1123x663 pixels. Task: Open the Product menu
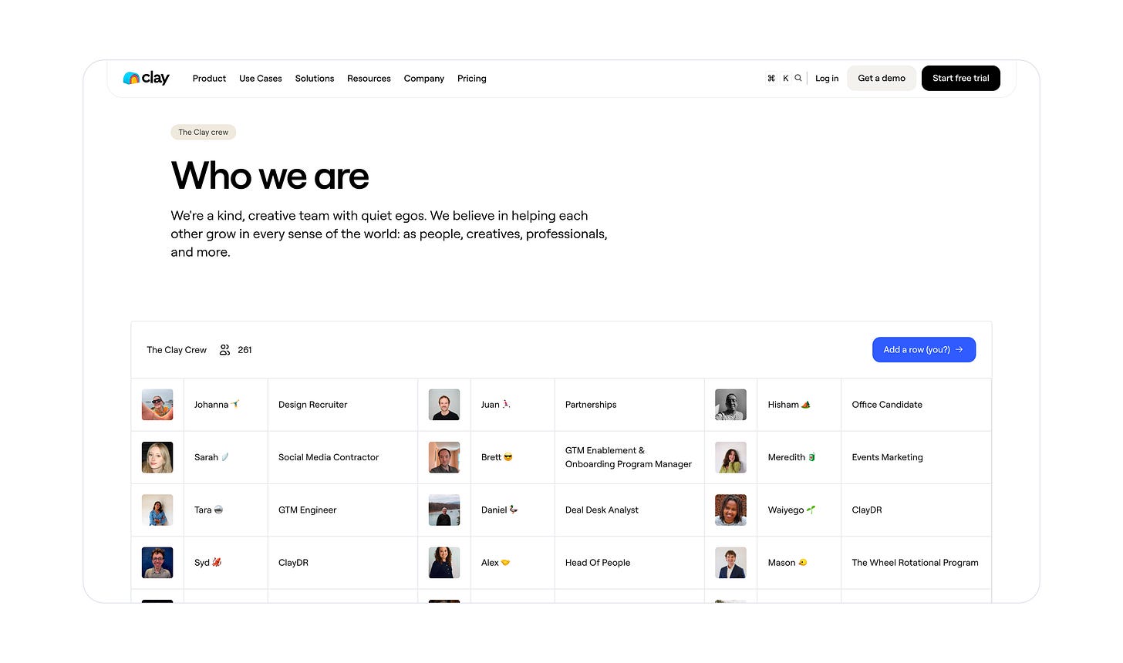209,79
